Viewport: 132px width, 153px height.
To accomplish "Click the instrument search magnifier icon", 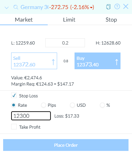I will point(16,7).
